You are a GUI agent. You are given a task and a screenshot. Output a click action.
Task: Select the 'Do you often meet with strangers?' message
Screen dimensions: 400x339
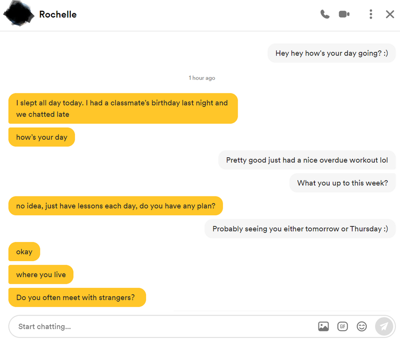[x=77, y=297]
